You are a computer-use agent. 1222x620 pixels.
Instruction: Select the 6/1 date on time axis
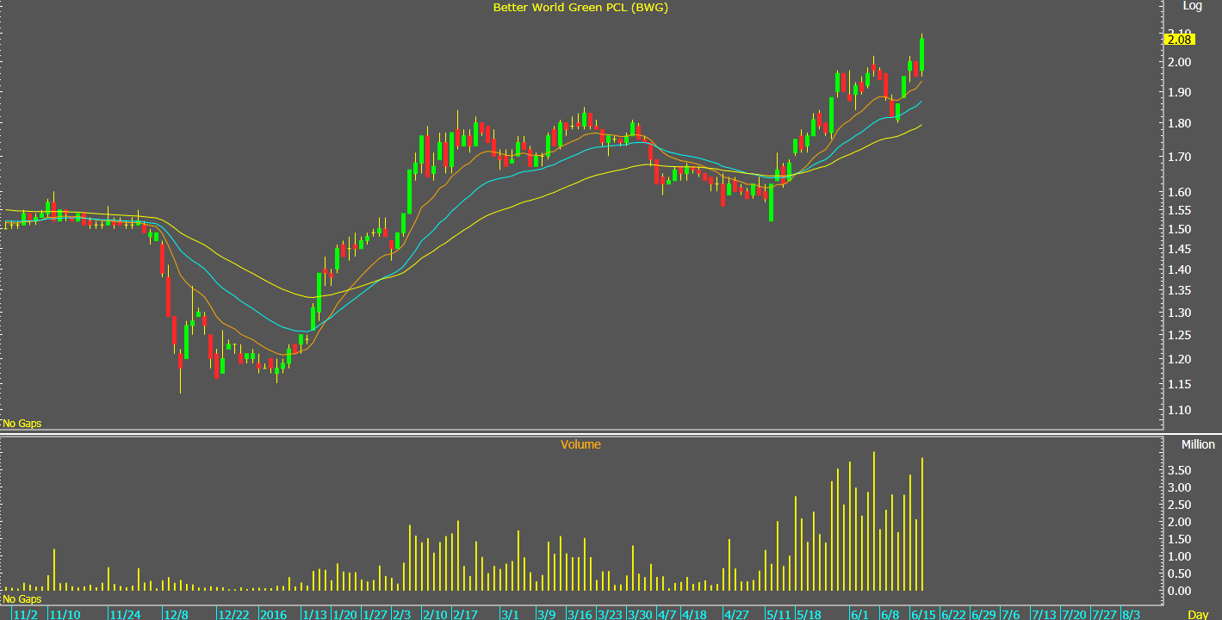859,614
